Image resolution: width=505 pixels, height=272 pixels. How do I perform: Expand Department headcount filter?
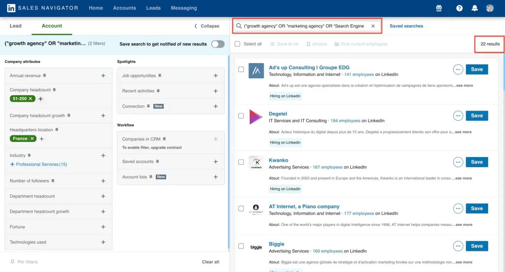pyautogui.click(x=103, y=196)
